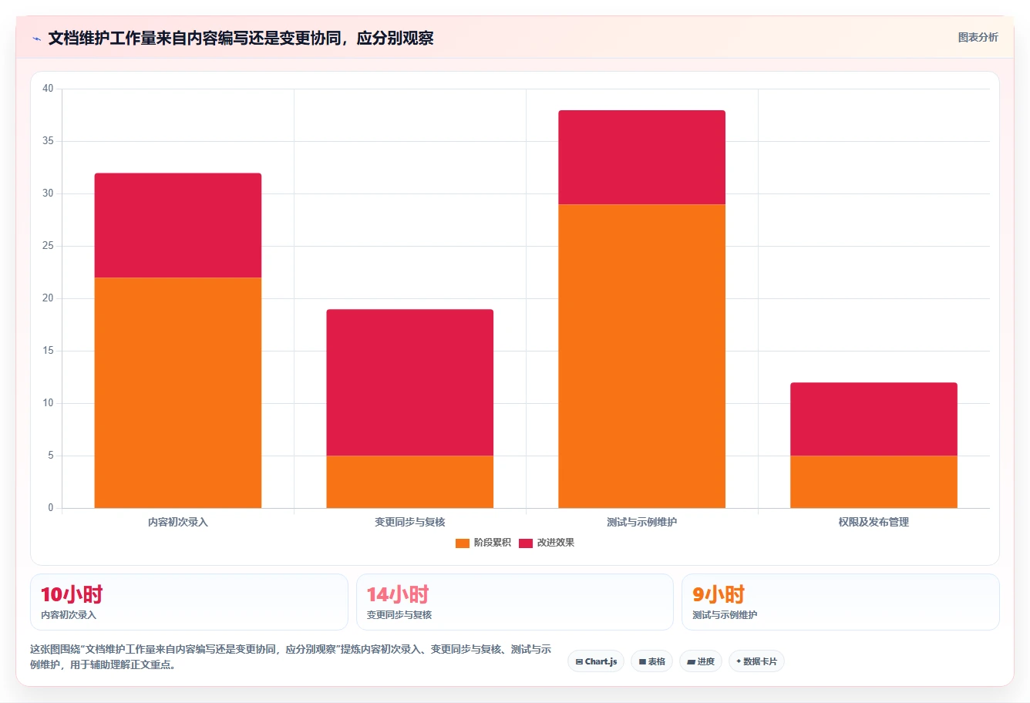Click orange bar segment for 测试与示例维护

642,356
